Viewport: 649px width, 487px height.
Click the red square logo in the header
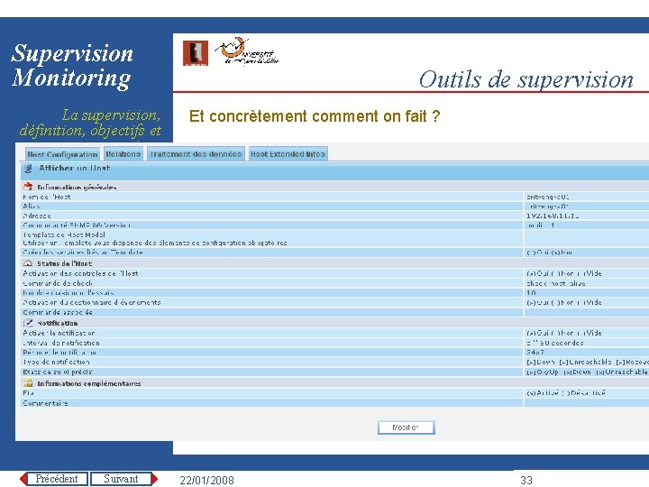(196, 53)
